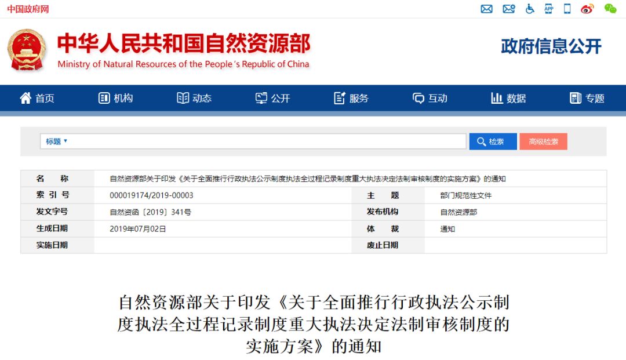Viewport: 626px width, 360px height.
Task: Click the chat bubble icon beside 互动
Action: (x=418, y=98)
